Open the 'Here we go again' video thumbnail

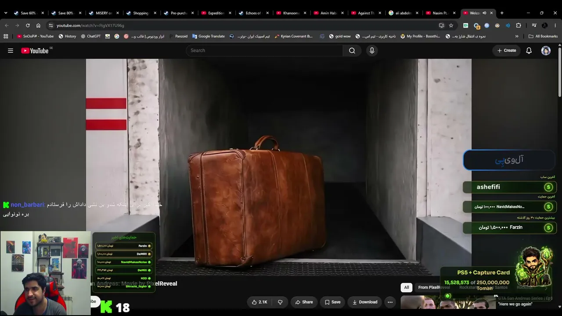pos(448,303)
